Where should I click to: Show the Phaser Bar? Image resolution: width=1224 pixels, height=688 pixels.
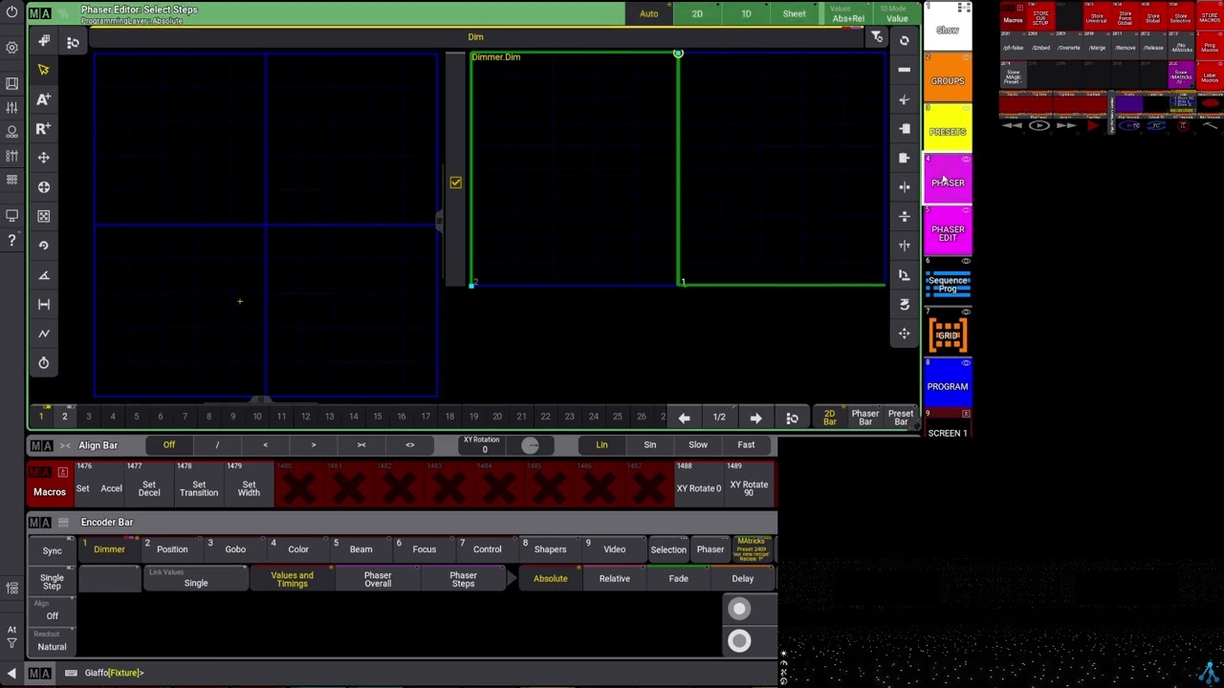(864, 418)
